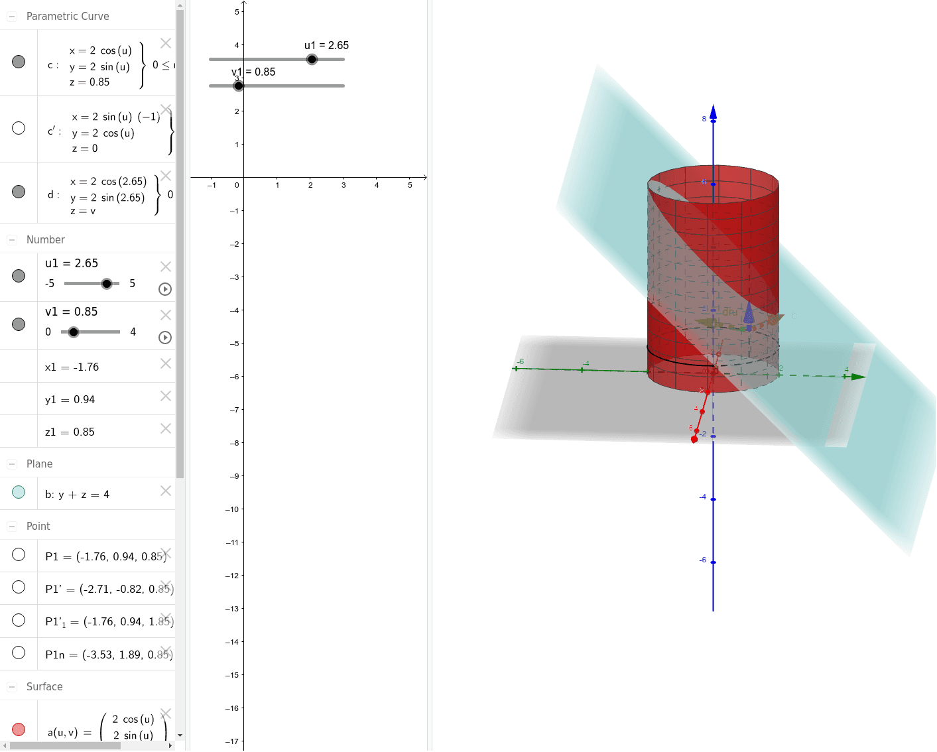
Task: Play animation for slider v1
Action: pos(165,338)
